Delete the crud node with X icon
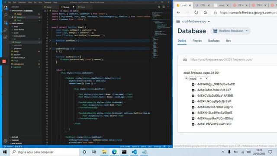This screenshot has width=277, height=156. click(x=206, y=78)
